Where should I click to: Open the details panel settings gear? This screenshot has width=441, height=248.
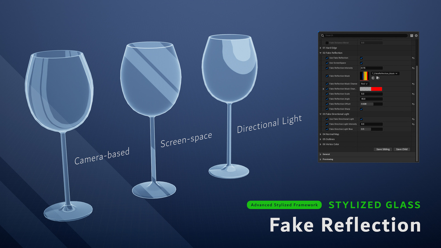[416, 36]
